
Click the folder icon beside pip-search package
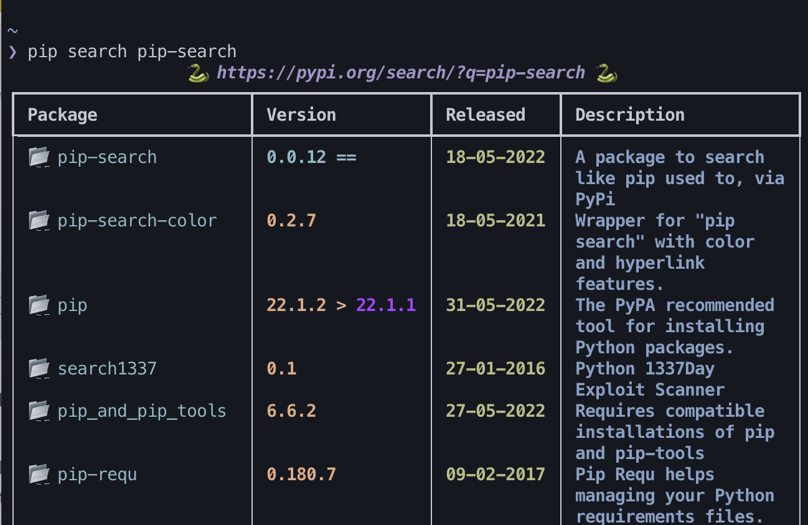(39, 157)
